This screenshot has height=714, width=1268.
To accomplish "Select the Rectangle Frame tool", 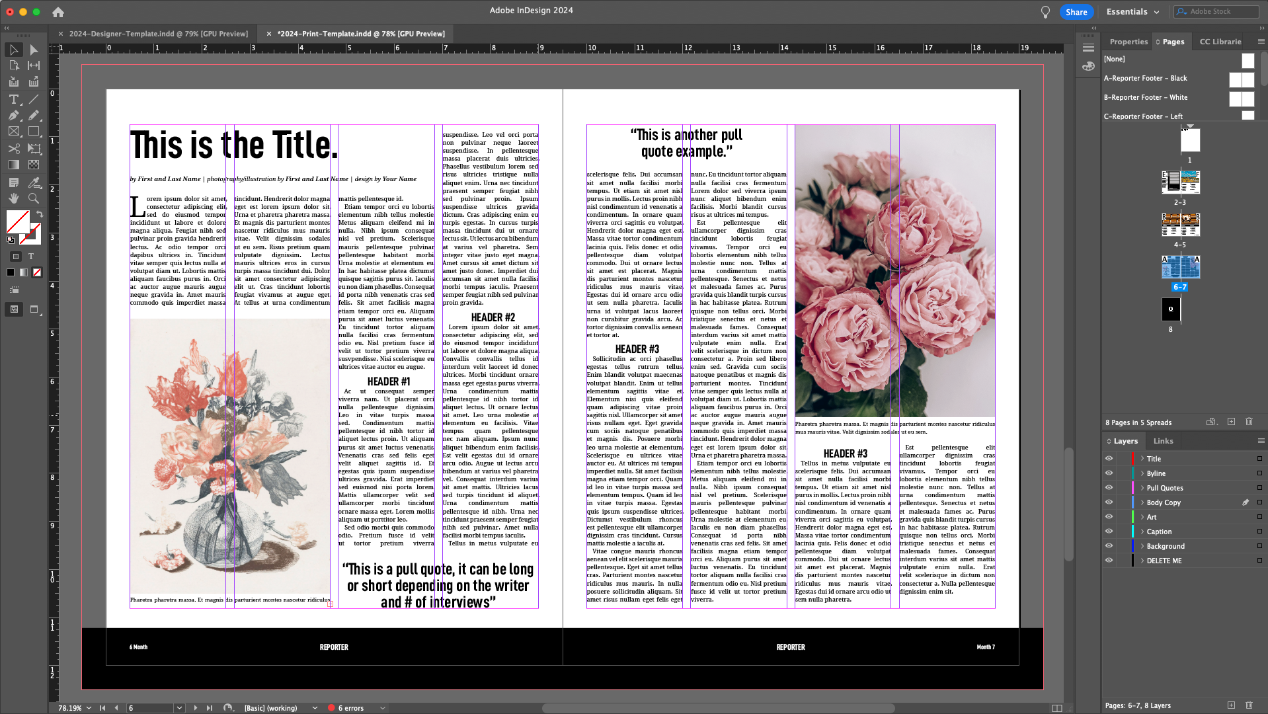I will tap(14, 132).
